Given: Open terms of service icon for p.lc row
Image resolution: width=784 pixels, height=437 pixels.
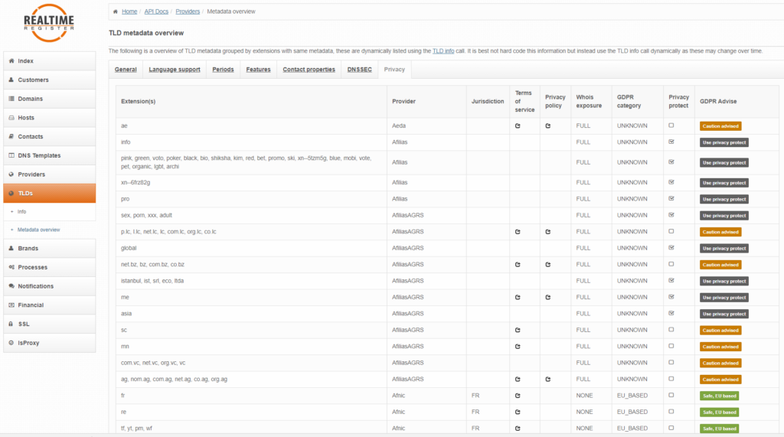Looking at the screenshot, I should click(518, 232).
